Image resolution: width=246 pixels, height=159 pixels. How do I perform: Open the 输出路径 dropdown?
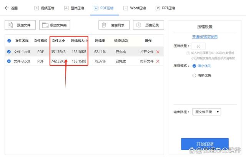tap(207, 112)
